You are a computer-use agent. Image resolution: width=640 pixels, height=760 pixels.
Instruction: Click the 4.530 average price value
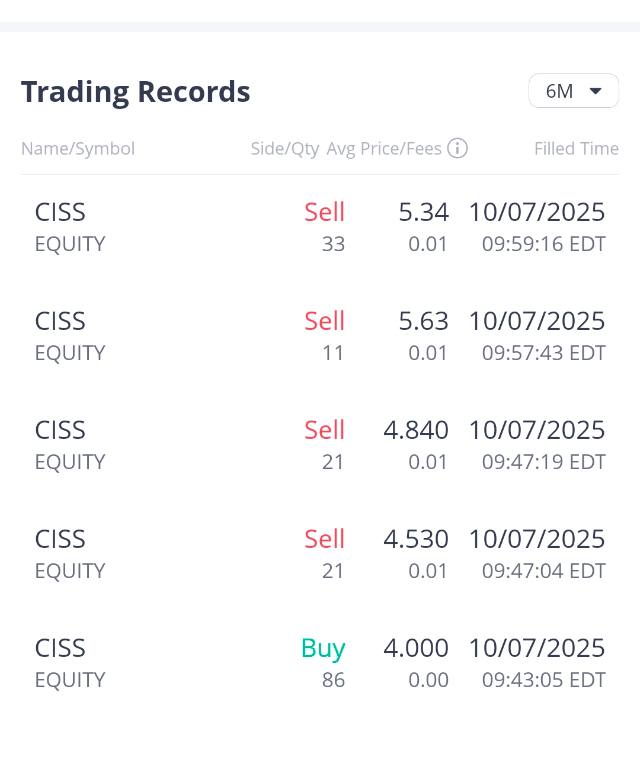(416, 539)
